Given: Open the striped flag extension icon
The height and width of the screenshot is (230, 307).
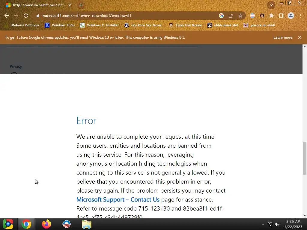Looking at the screenshot, I should pos(252,16).
